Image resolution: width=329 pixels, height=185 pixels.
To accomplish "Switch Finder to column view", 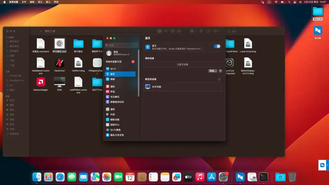I will click(x=173, y=31).
